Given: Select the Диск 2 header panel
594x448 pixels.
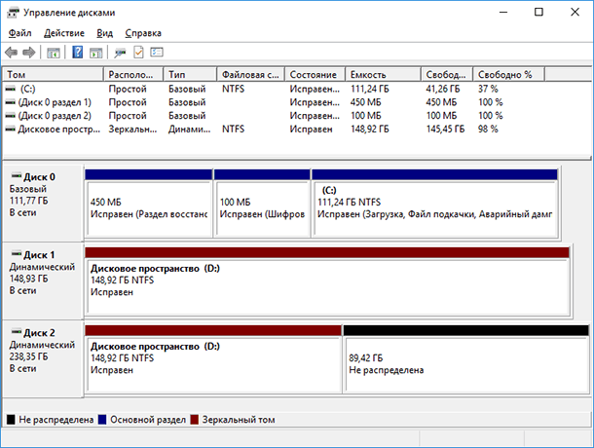Looking at the screenshot, I should (x=43, y=358).
